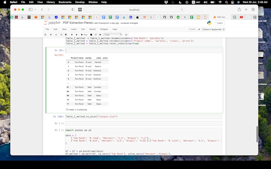Open the Jupyter View menu

[64, 29]
